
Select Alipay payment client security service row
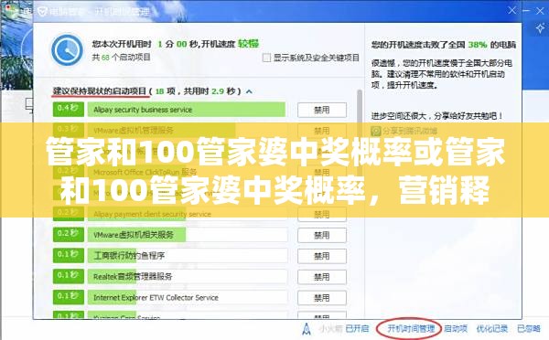pos(188,214)
